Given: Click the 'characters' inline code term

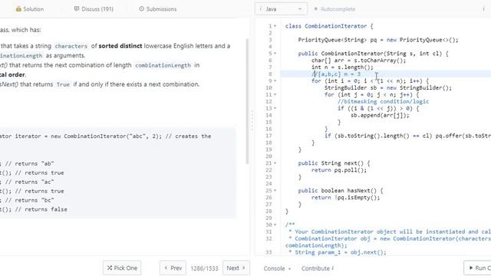Looking at the screenshot, I should click(71, 46).
